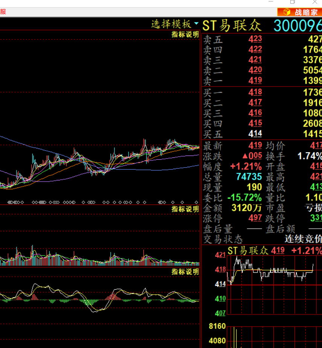Click the 交易状态 value 连续竞价

pyautogui.click(x=304, y=239)
